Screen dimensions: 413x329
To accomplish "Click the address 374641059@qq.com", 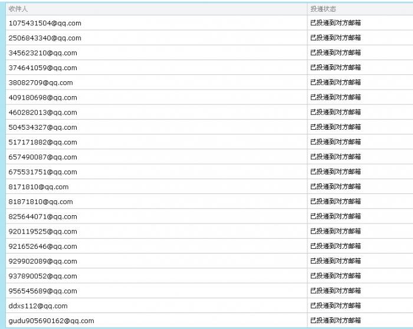I will (x=42, y=68).
